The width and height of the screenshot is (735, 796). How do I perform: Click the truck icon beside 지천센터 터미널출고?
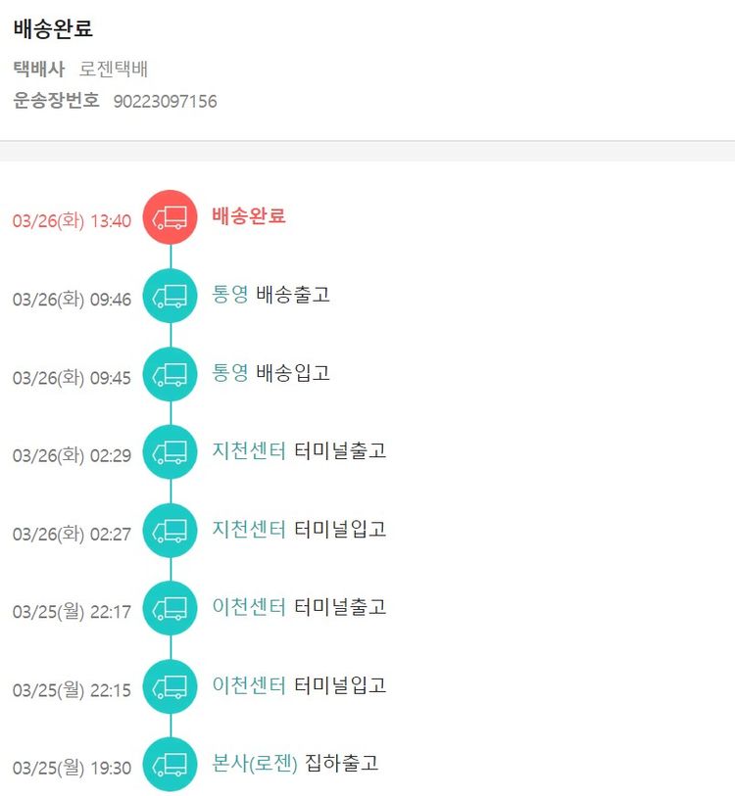[171, 451]
